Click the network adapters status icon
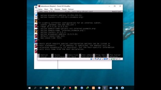 click(98, 59)
